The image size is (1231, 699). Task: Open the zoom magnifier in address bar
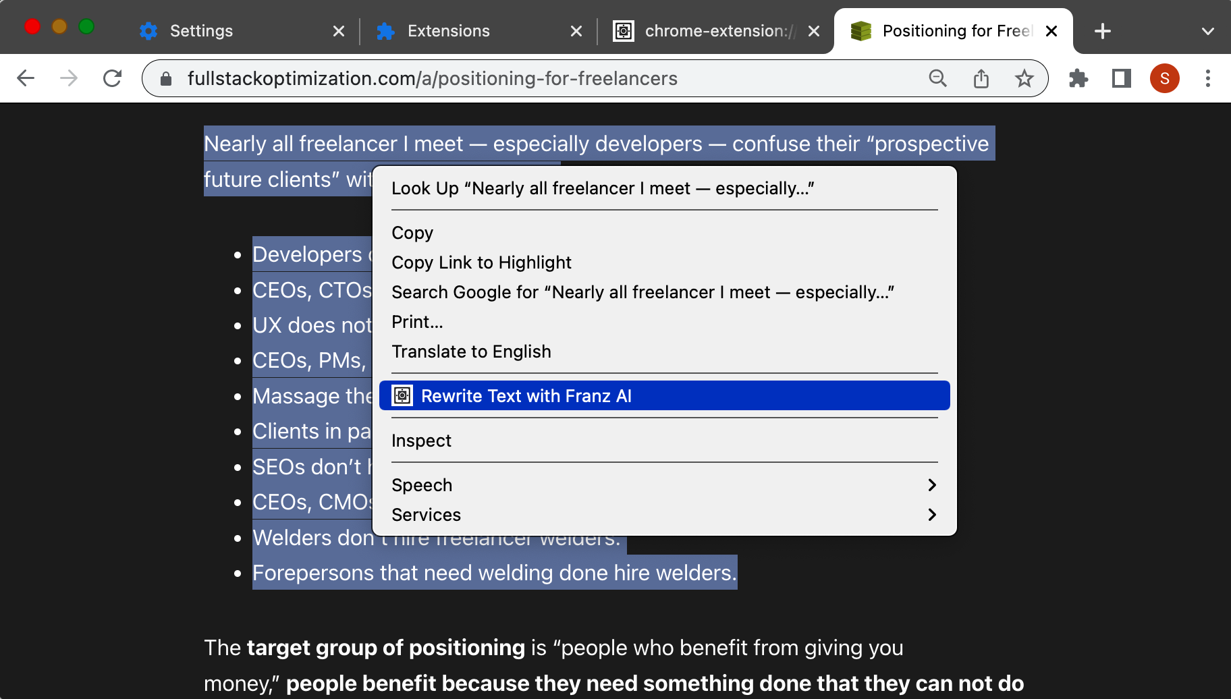[x=938, y=78]
